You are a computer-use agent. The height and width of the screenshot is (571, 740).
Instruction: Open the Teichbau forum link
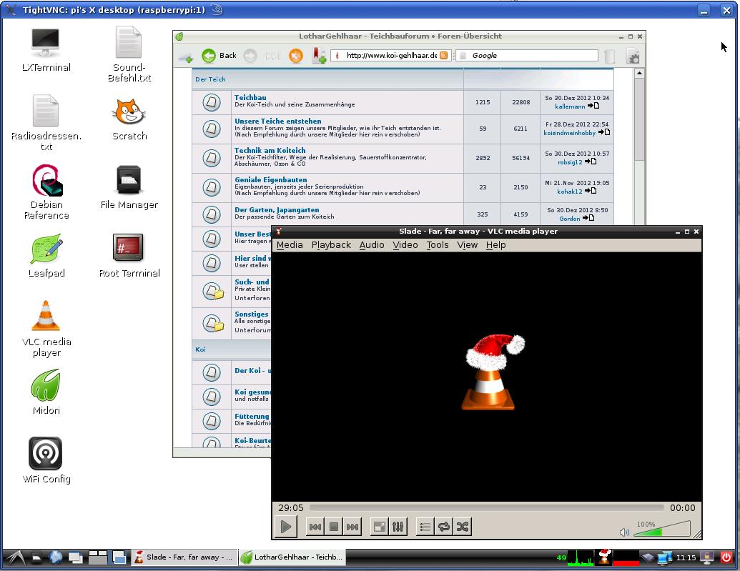250,97
